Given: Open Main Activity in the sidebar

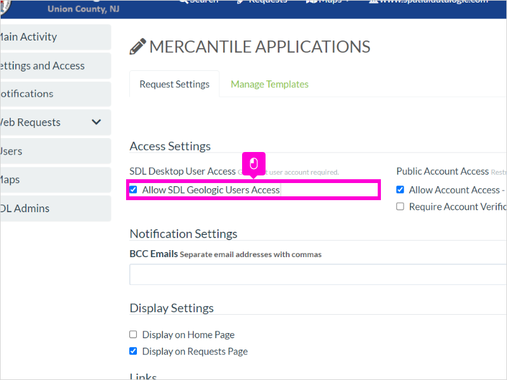Looking at the screenshot, I should tap(55, 37).
